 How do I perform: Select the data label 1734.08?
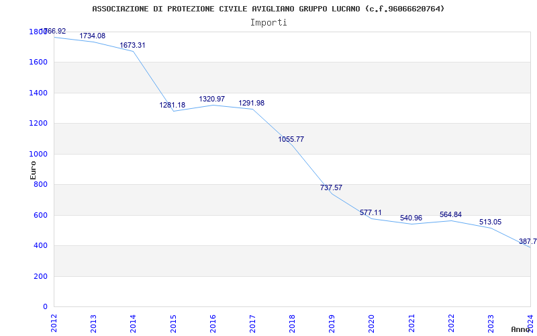click(93, 36)
